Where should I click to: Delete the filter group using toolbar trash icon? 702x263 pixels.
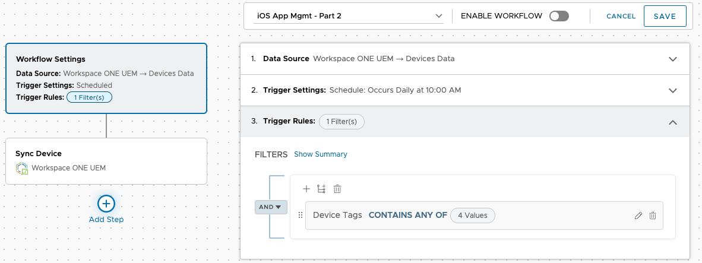coord(337,189)
